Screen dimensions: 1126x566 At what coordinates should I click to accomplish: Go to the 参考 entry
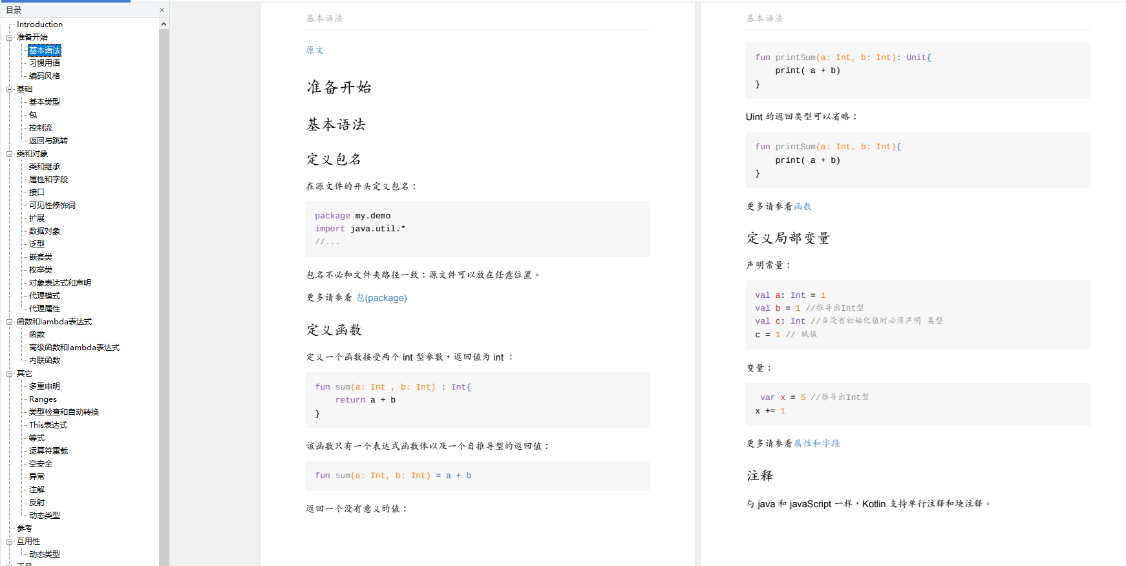[x=25, y=529]
